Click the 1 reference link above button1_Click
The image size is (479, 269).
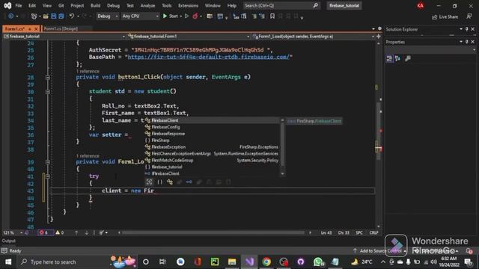pos(88,71)
